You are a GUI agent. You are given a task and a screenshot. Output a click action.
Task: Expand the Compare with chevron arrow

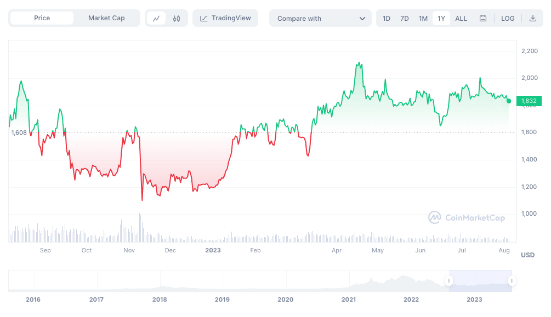362,18
